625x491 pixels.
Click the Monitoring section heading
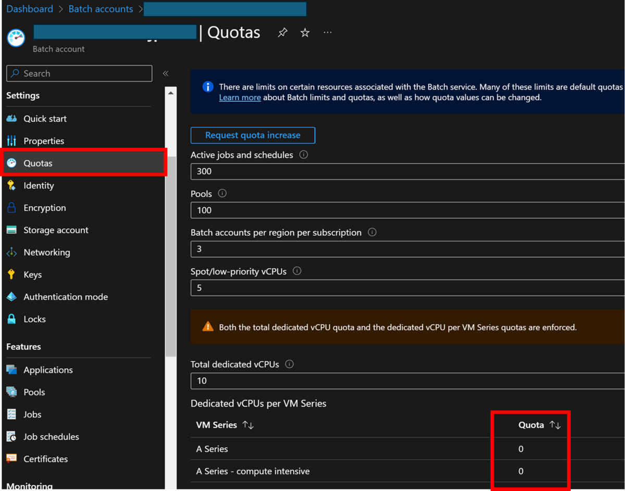point(29,486)
